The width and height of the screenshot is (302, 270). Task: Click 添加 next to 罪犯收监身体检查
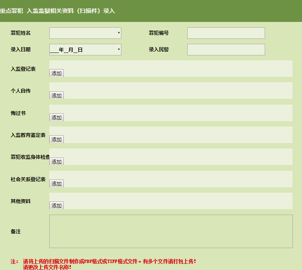[56, 162]
